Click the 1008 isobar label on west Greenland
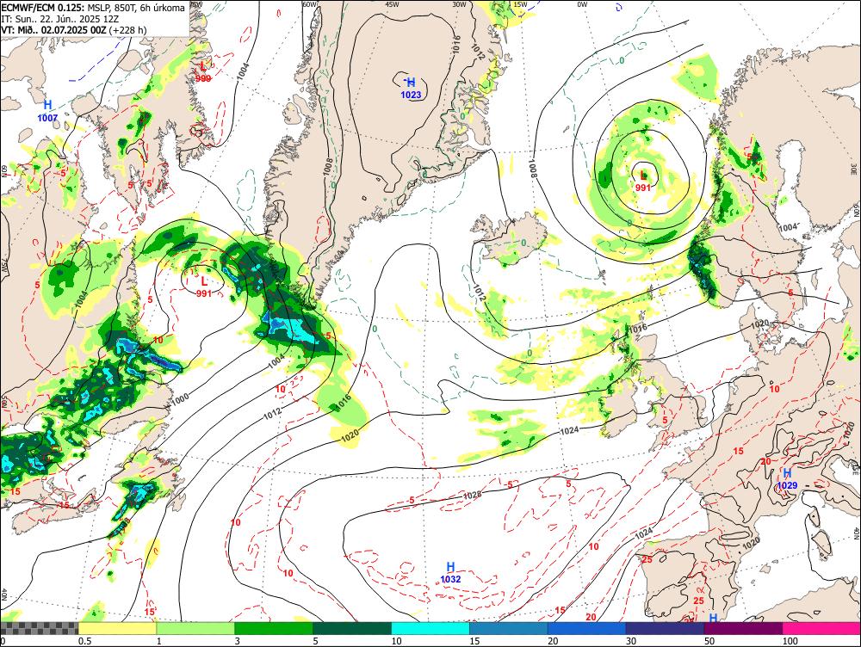Screen dimensions: 861x647 [328, 167]
